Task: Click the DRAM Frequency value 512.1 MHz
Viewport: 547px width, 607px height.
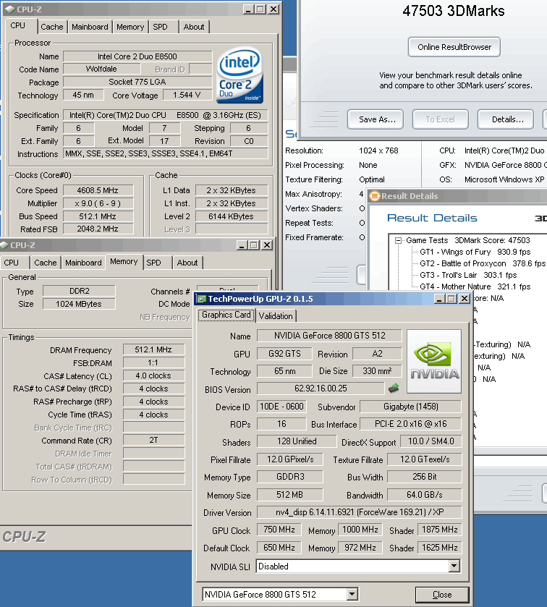Action: 153,349
